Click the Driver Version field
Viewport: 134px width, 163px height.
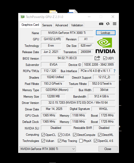[78, 103]
